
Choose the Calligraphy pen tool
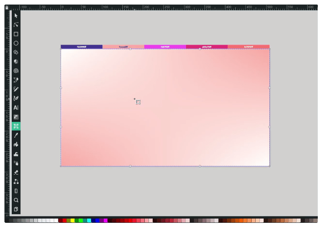click(16, 98)
